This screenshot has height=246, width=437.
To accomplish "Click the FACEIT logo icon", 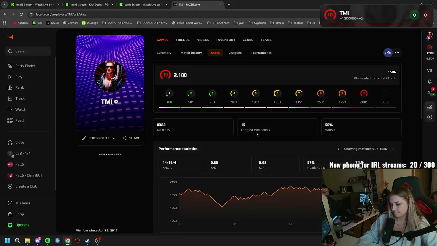I will [10, 37].
